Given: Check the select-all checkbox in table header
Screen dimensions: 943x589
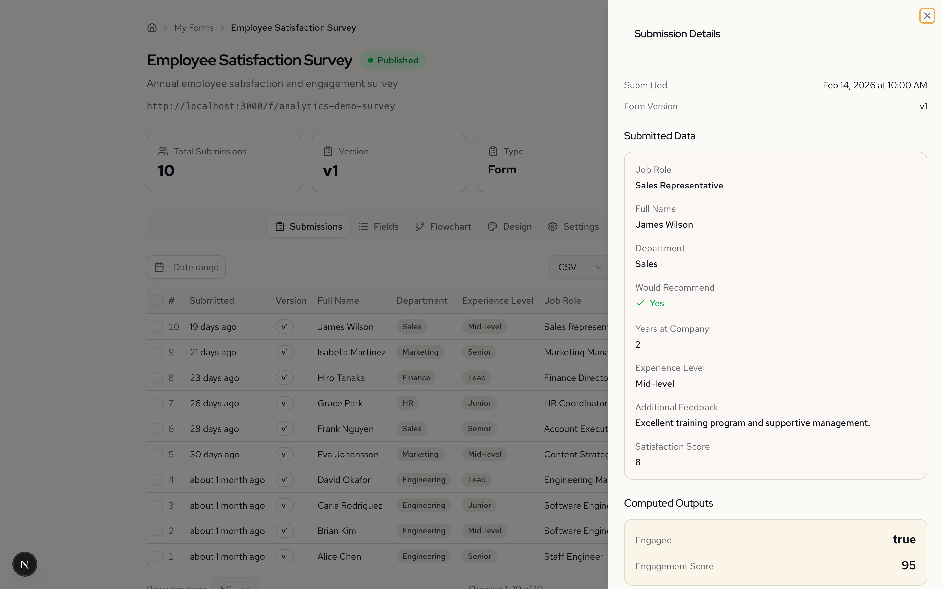Looking at the screenshot, I should pyautogui.click(x=158, y=300).
